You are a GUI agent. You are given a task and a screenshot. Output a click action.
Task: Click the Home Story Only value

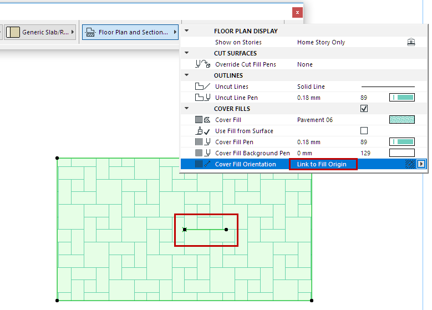pyautogui.click(x=321, y=42)
